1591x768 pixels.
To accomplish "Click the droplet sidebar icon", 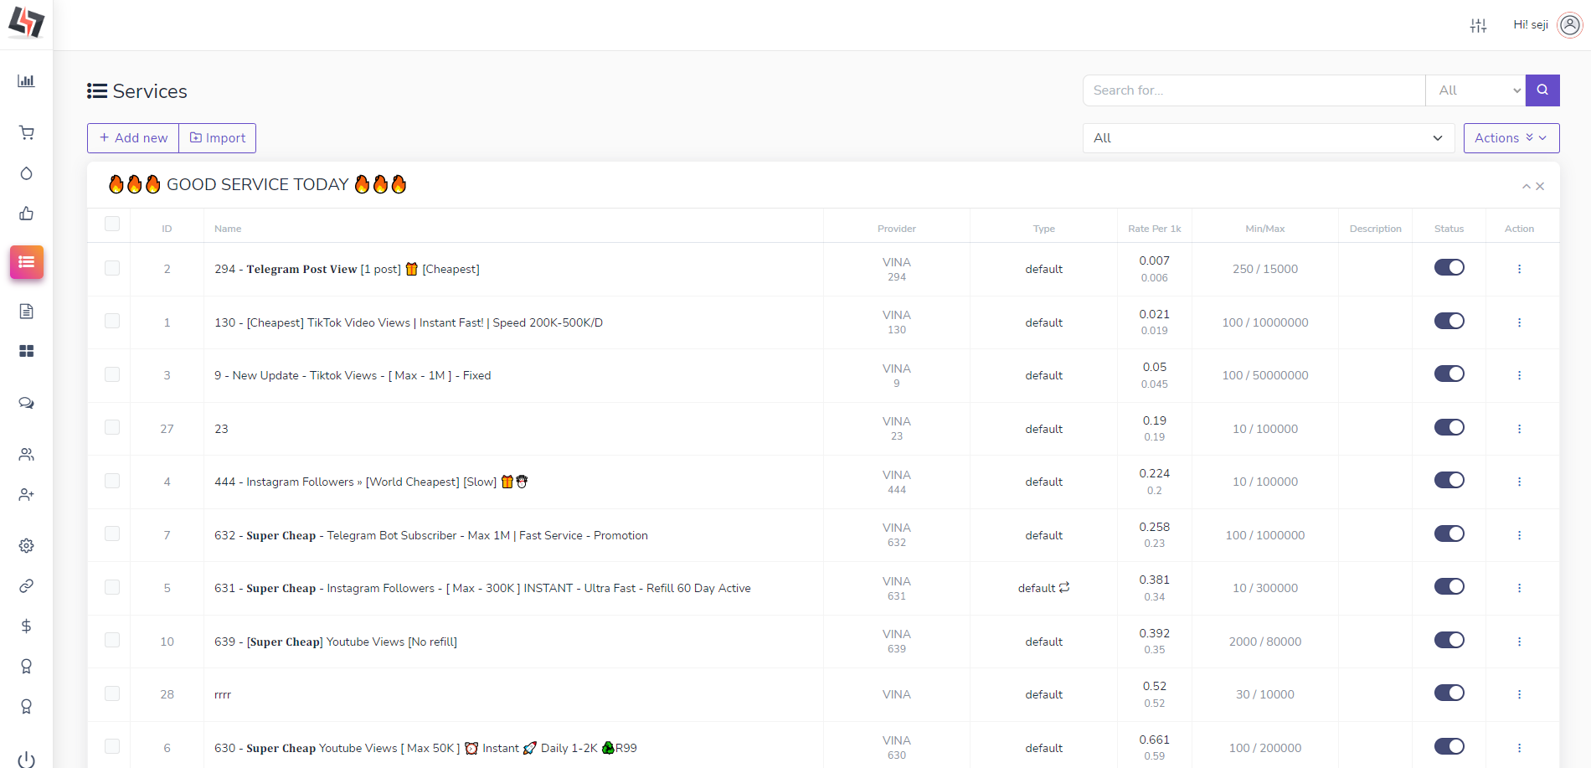I will click(26, 173).
